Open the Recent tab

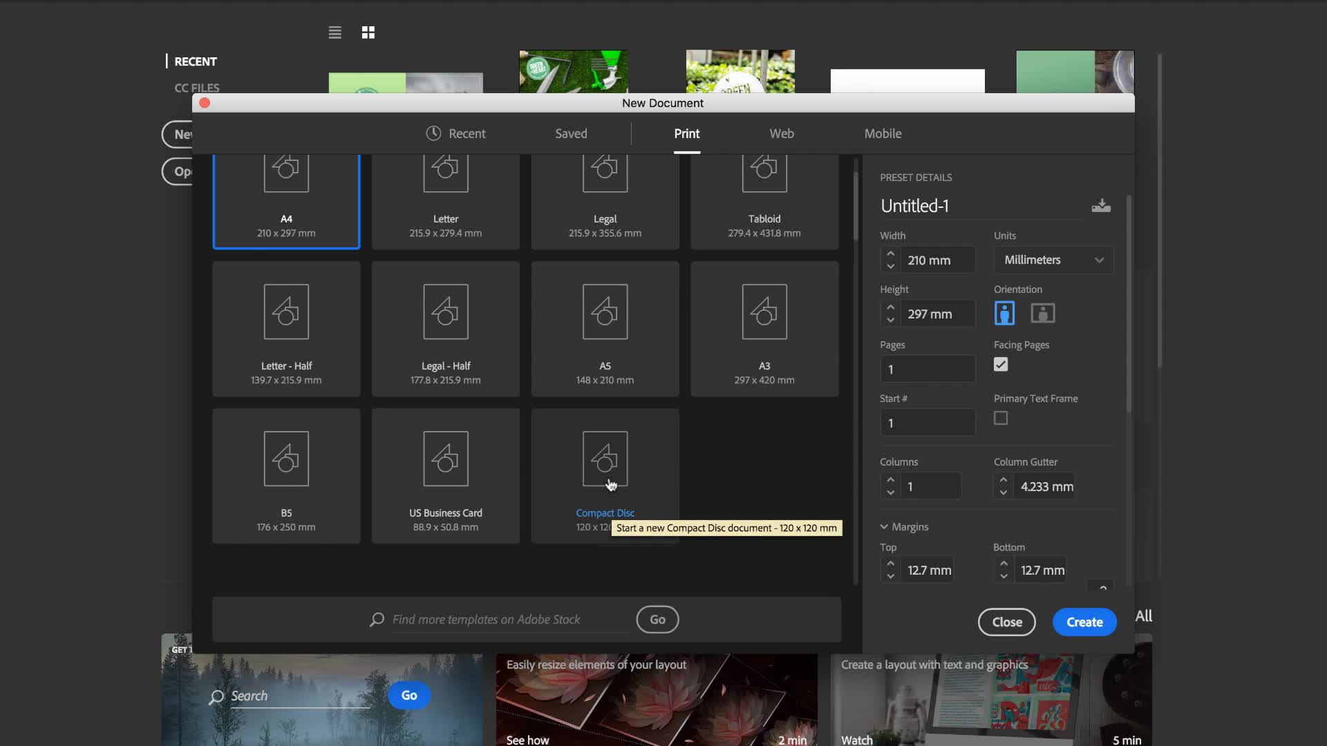[x=455, y=133]
